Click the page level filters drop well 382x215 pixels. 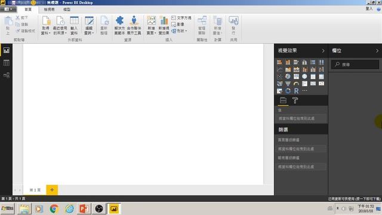301,149
